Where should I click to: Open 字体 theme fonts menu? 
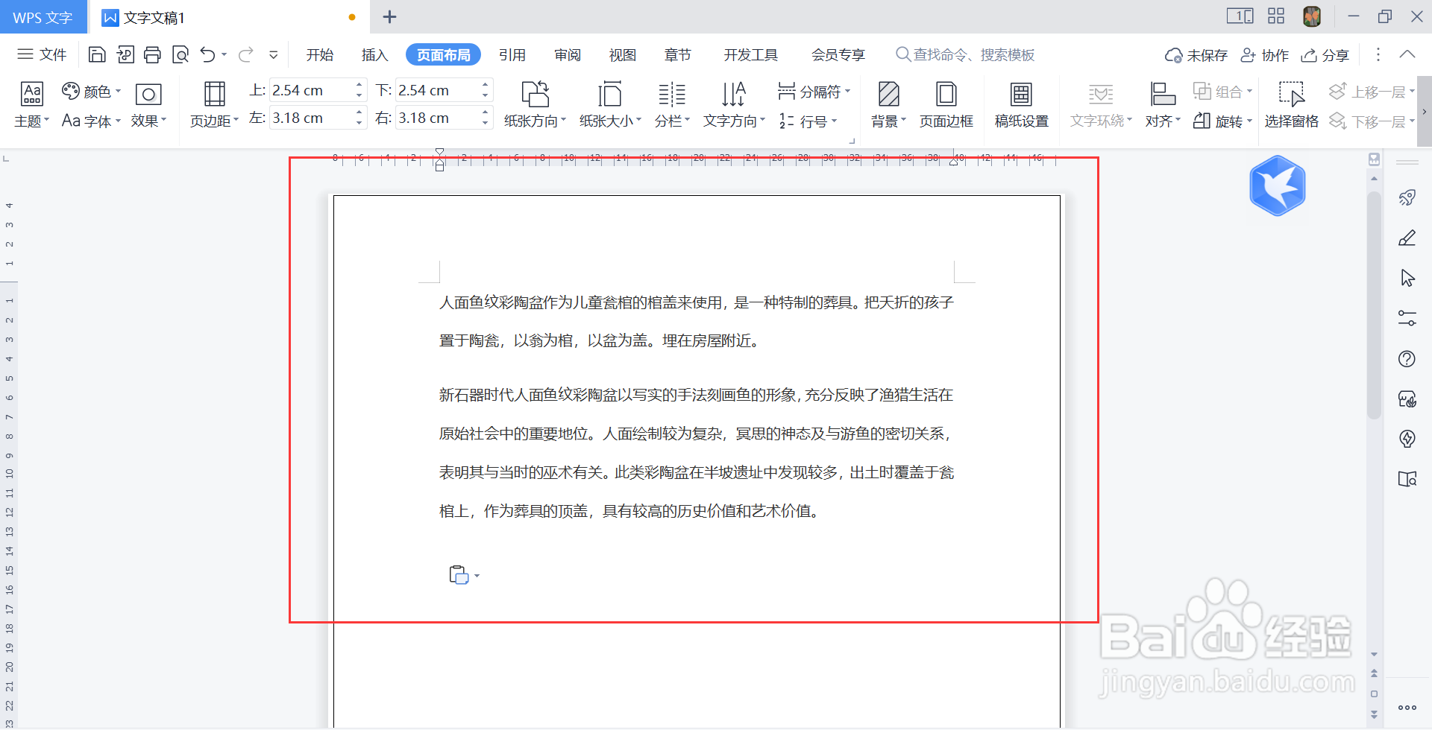tap(91, 121)
